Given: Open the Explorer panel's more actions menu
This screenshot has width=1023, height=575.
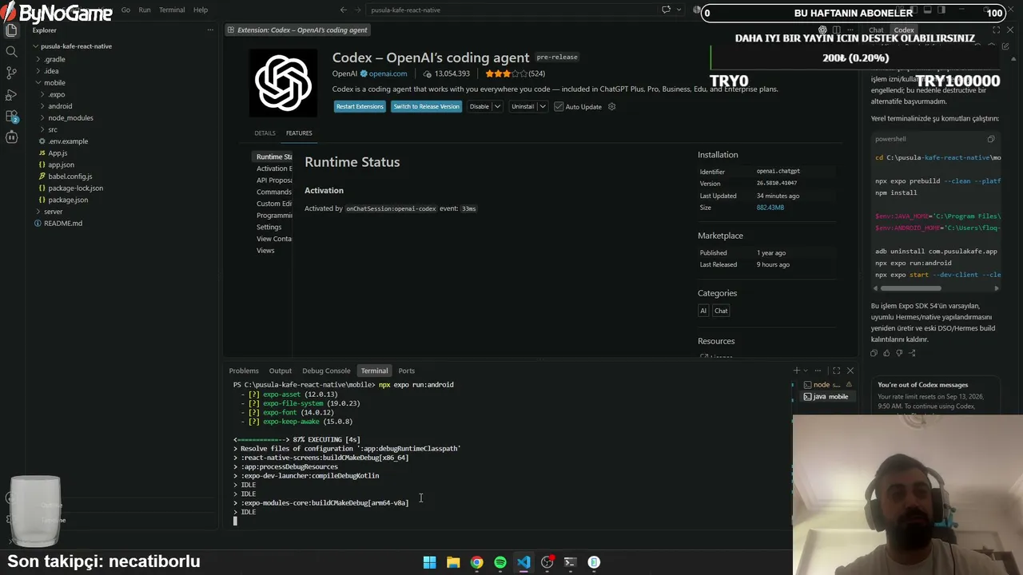Looking at the screenshot, I should (x=210, y=30).
